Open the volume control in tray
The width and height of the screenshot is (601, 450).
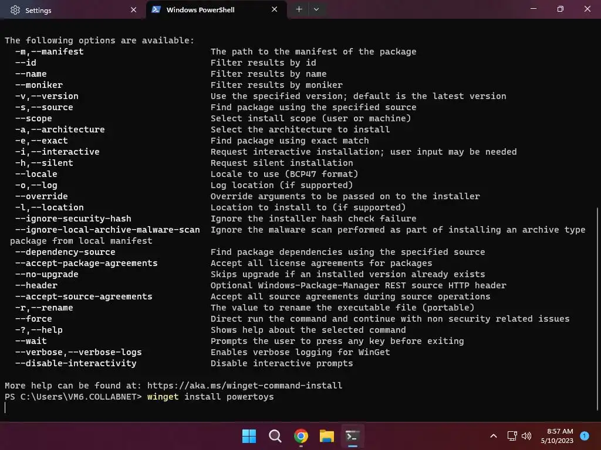point(526,436)
